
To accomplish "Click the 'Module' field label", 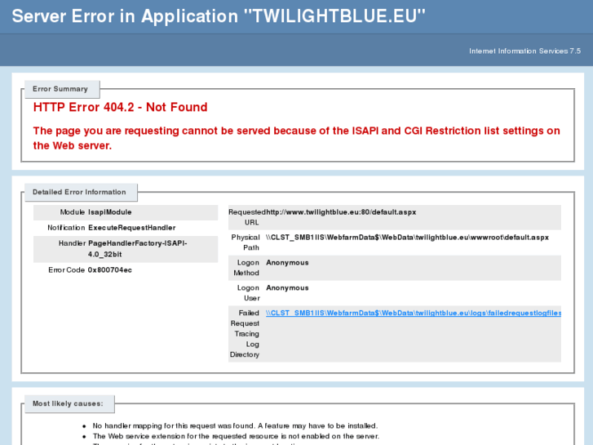I will tap(73, 212).
